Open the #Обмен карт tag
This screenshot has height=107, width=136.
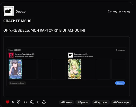[121, 102]
